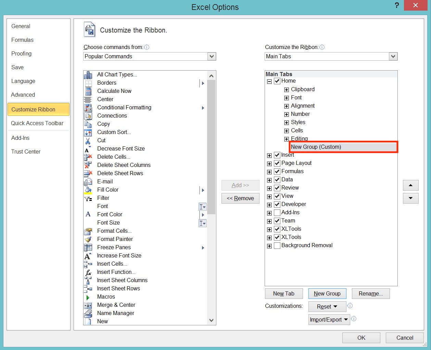
Task: Click the Merge & Center icon
Action: pyautogui.click(x=88, y=305)
